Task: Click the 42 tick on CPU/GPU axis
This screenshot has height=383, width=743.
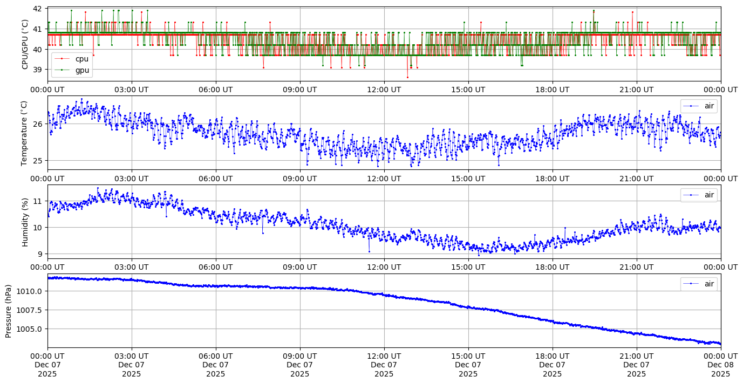Action: coord(37,9)
